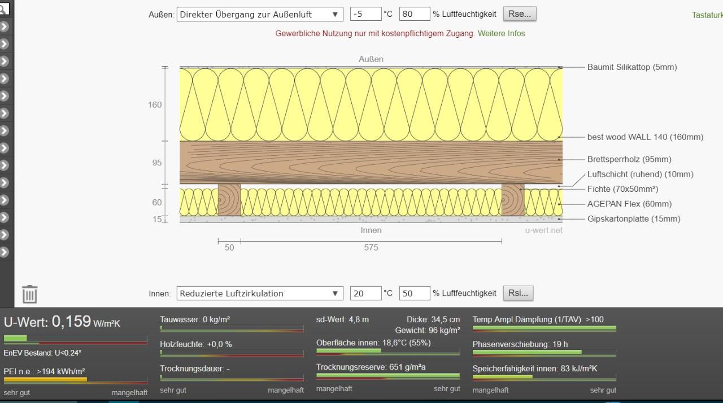
Task: Click the Gewicht: 96 kg/m² value
Action: point(428,330)
